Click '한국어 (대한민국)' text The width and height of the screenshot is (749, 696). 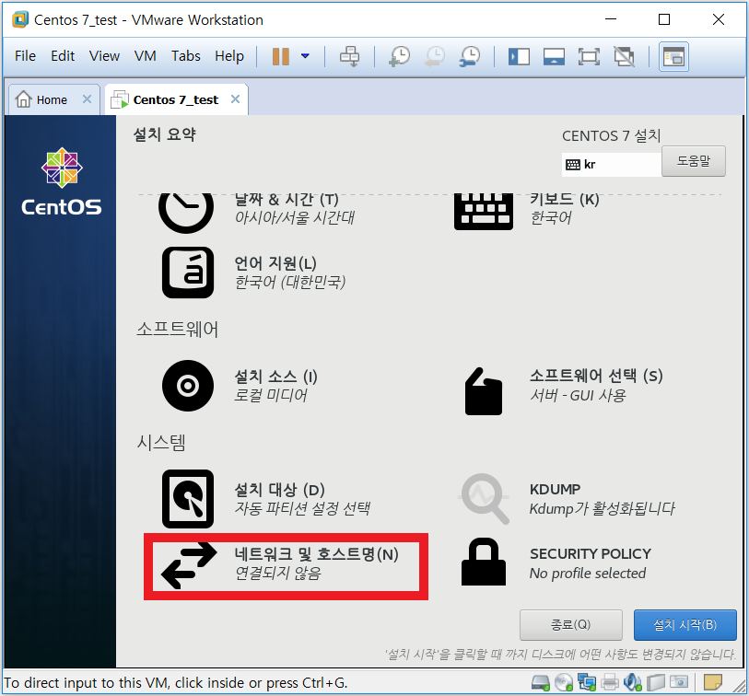pyautogui.click(x=290, y=282)
